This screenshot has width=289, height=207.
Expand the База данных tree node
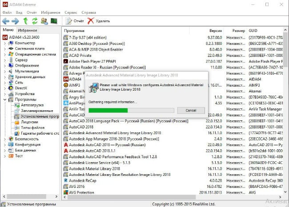[x=5, y=150]
